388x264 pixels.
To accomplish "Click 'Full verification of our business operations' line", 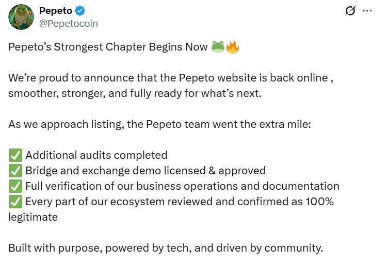I will (x=182, y=186).
